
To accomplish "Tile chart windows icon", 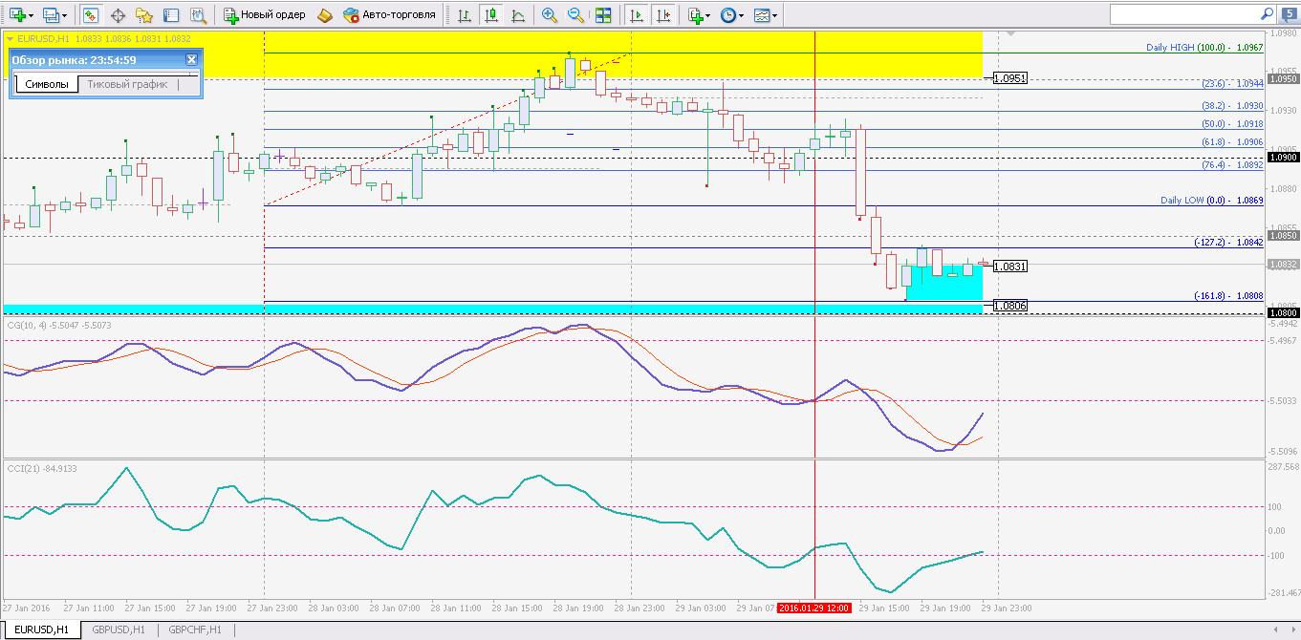I will pos(603,15).
